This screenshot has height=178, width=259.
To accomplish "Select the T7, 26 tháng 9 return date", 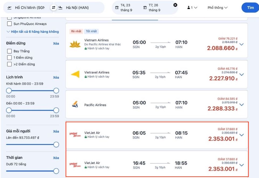I will click(x=154, y=8).
